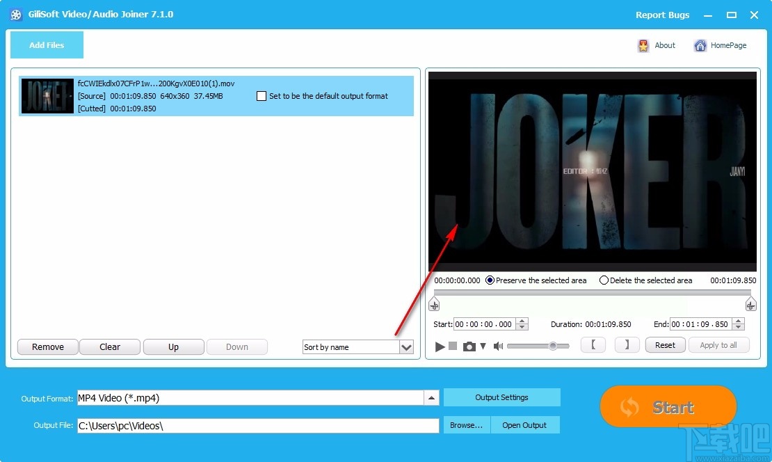Viewport: 772px width, 462px height.
Task: Play the video preview
Action: click(x=440, y=345)
